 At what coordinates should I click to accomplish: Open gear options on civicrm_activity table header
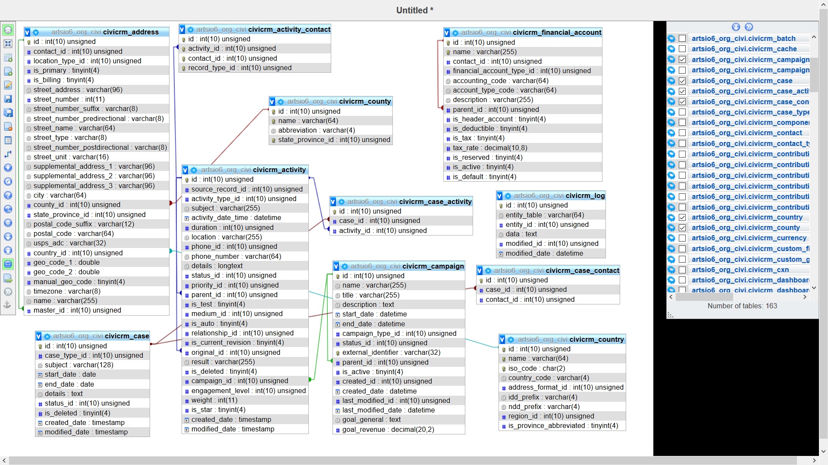tap(194, 170)
